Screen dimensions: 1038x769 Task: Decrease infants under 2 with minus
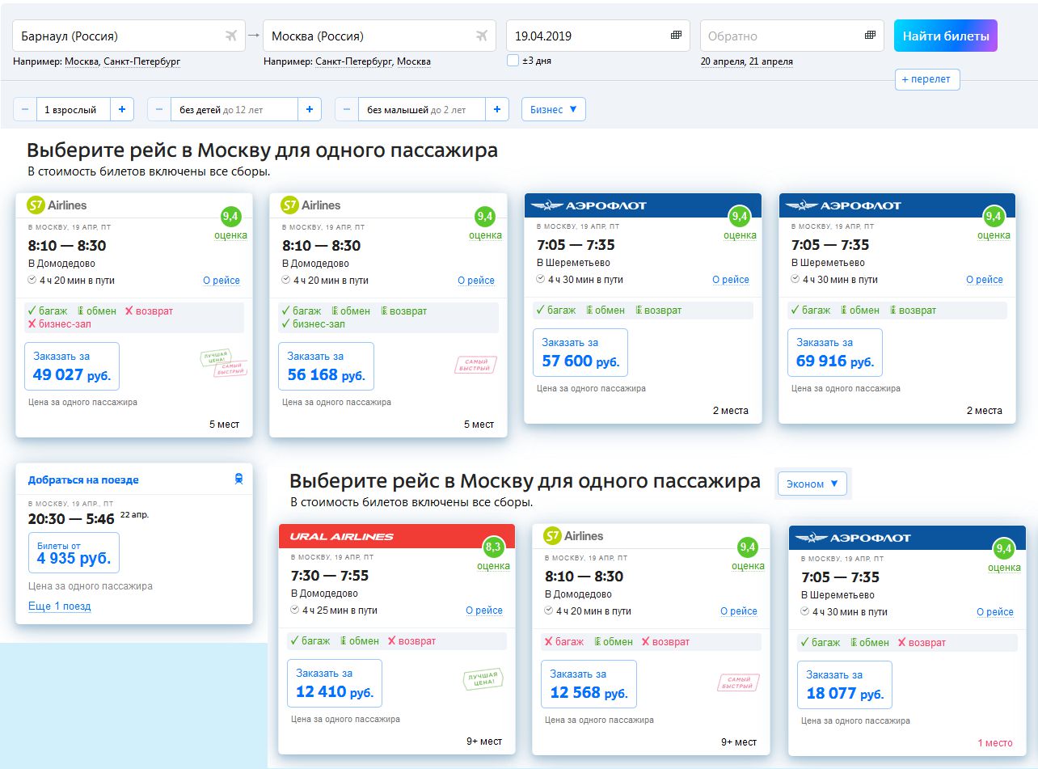coord(347,109)
